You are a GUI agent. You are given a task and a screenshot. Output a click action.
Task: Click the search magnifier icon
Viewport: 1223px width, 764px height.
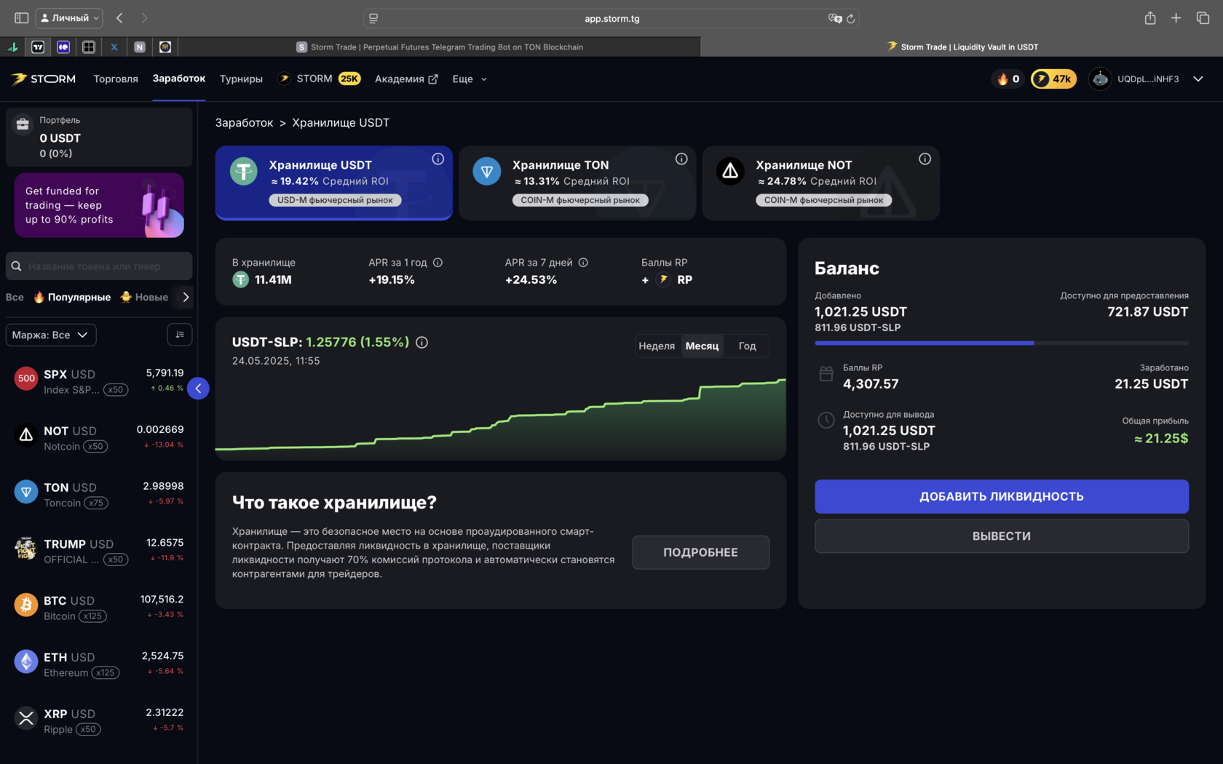tap(16, 266)
